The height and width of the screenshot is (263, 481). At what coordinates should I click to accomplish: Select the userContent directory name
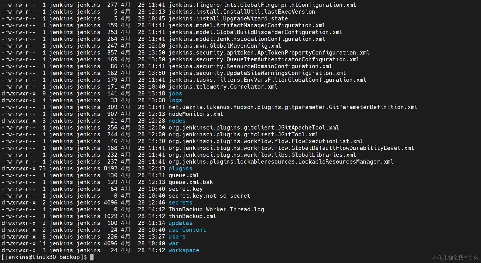[187, 230]
